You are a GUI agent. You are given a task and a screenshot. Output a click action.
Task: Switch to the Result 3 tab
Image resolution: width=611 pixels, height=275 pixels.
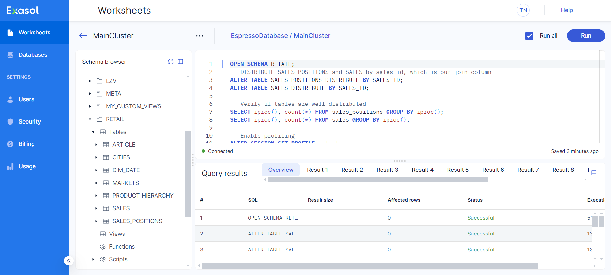(387, 170)
